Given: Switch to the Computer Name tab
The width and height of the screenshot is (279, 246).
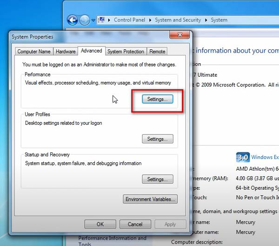Looking at the screenshot, I should point(34,52).
